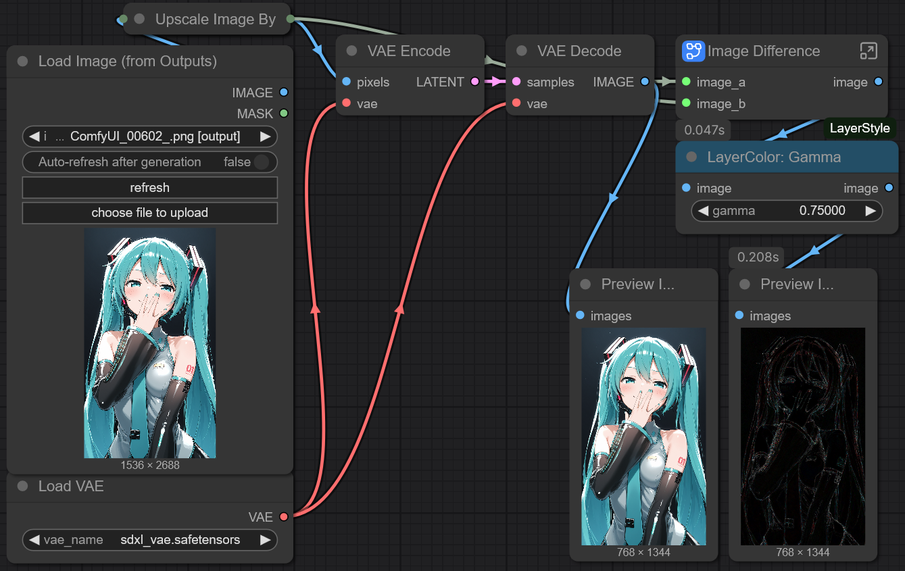Viewport: 905px width, 571px height.
Task: Switch to previous vae_name option
Action: point(34,540)
